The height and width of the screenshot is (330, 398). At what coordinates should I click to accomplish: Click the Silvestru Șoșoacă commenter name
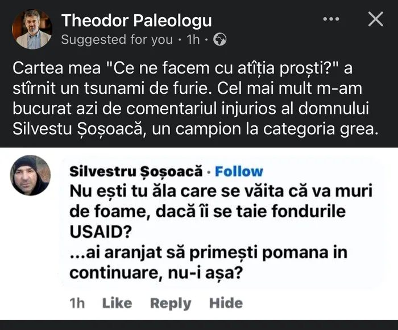[135, 171]
